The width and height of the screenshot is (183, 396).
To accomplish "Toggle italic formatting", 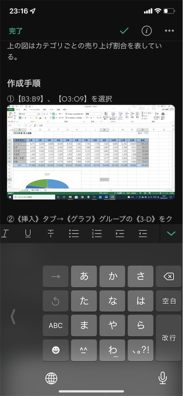I will coord(4,234).
